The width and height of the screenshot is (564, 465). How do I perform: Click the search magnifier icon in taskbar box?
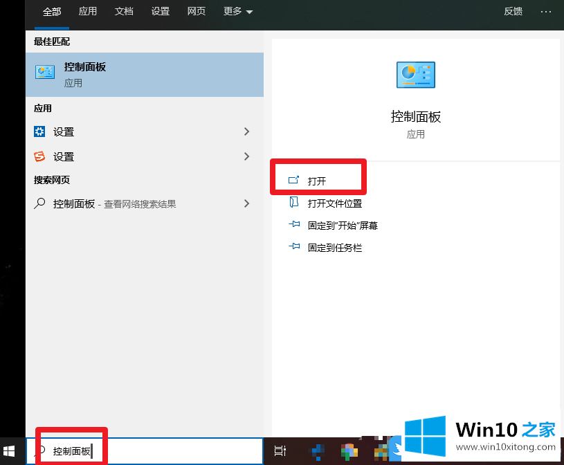41,450
